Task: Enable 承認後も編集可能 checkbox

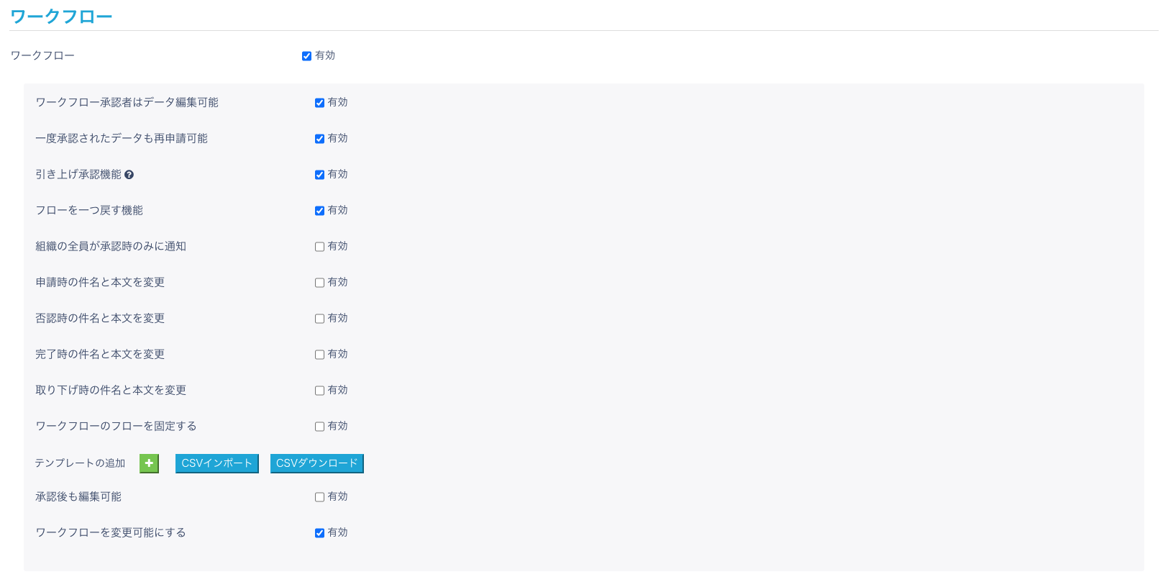Action: click(x=319, y=497)
